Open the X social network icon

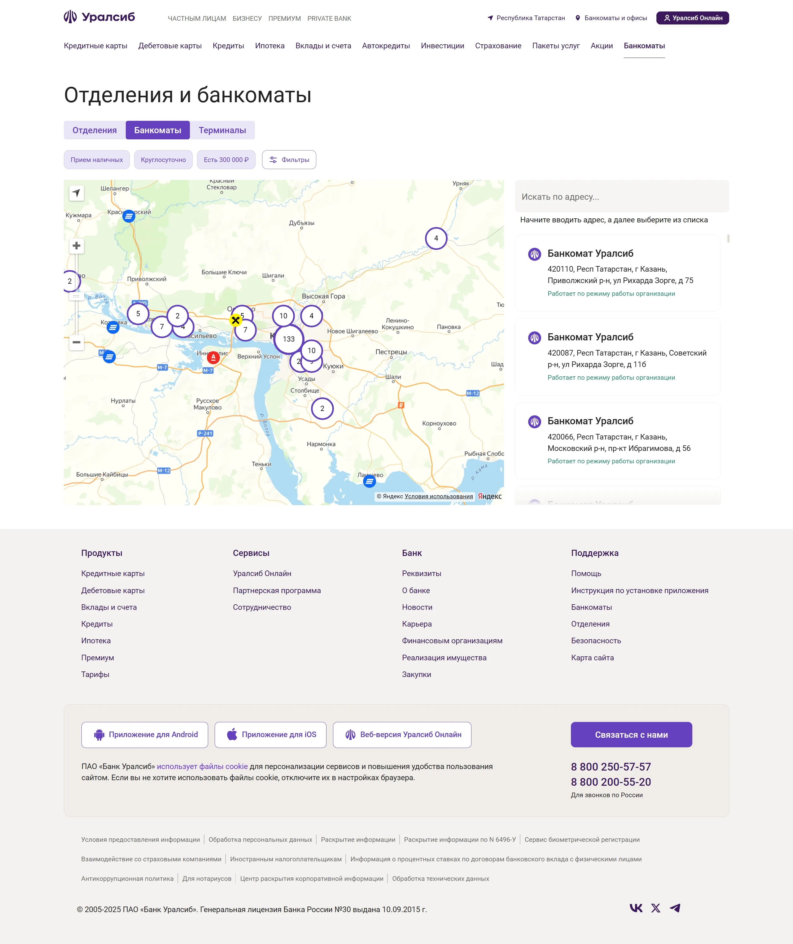coord(655,908)
